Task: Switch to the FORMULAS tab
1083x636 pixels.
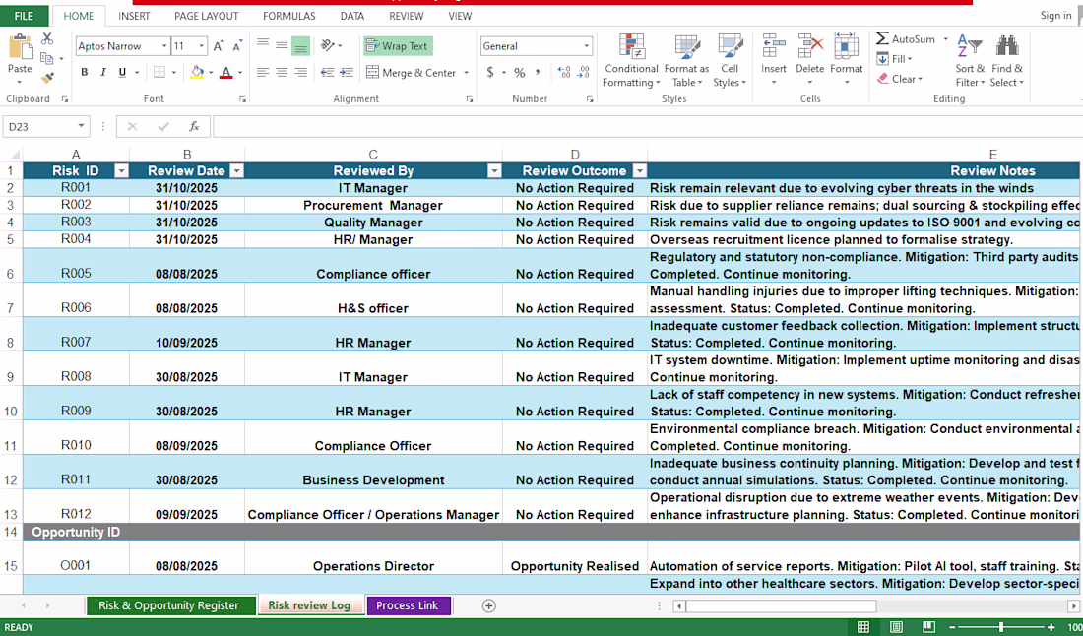Action: point(289,16)
